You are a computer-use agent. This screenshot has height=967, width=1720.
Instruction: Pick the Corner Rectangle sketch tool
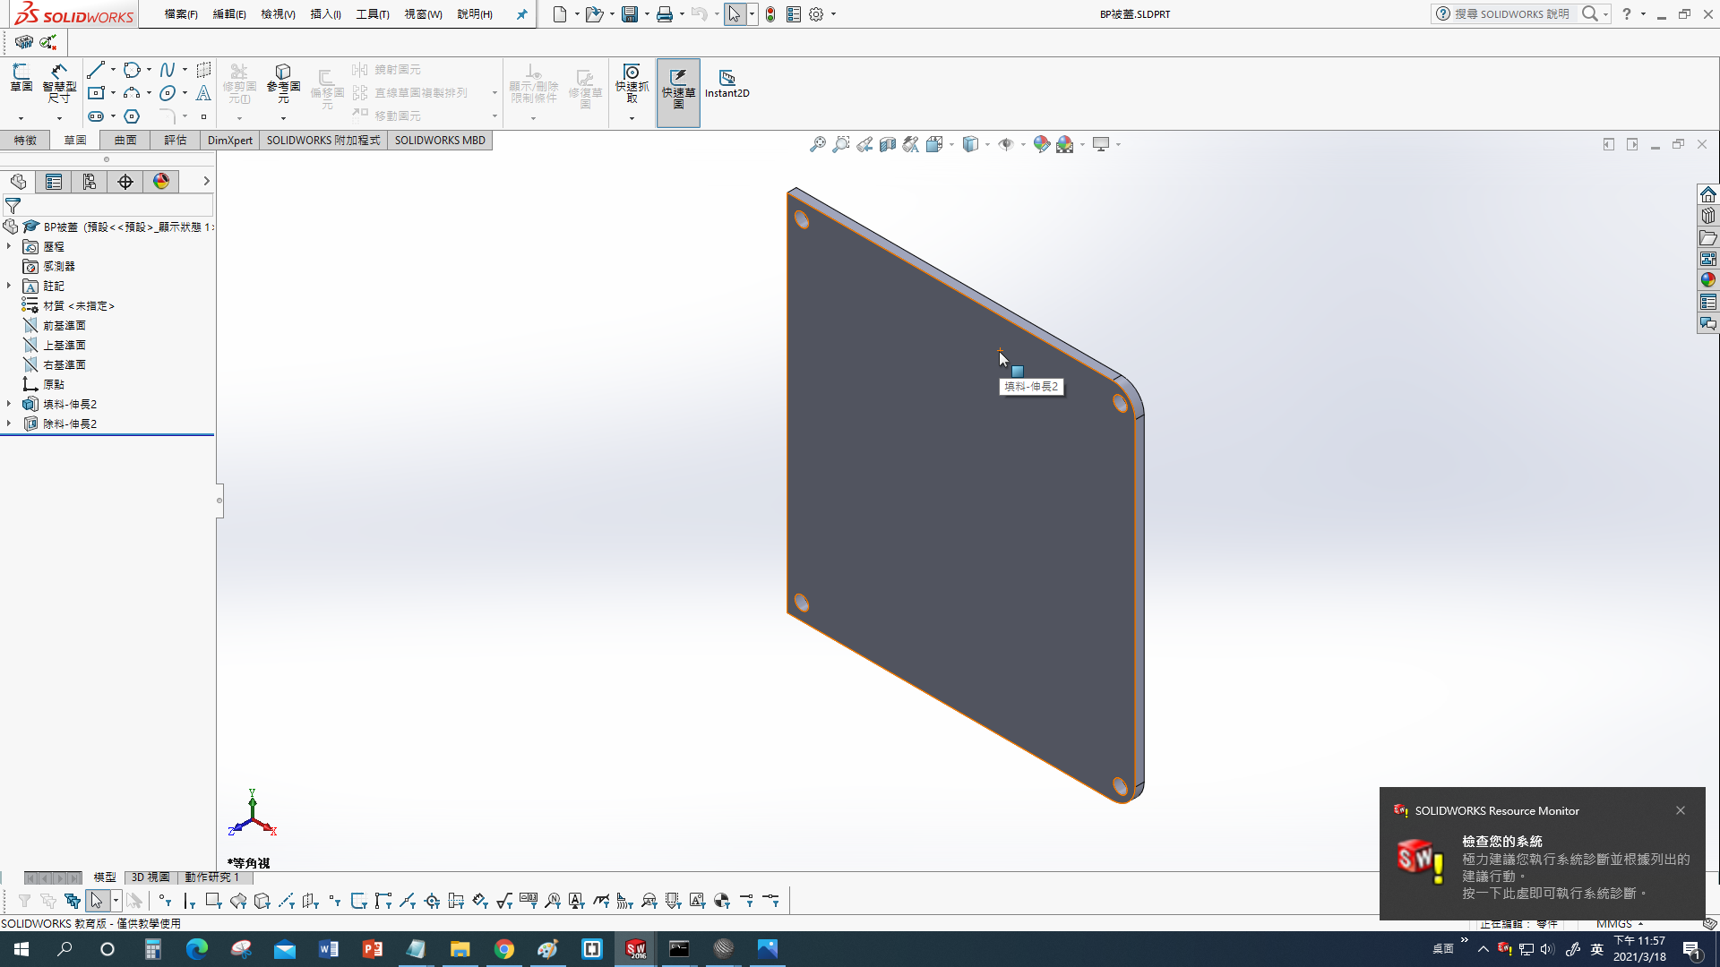[96, 93]
